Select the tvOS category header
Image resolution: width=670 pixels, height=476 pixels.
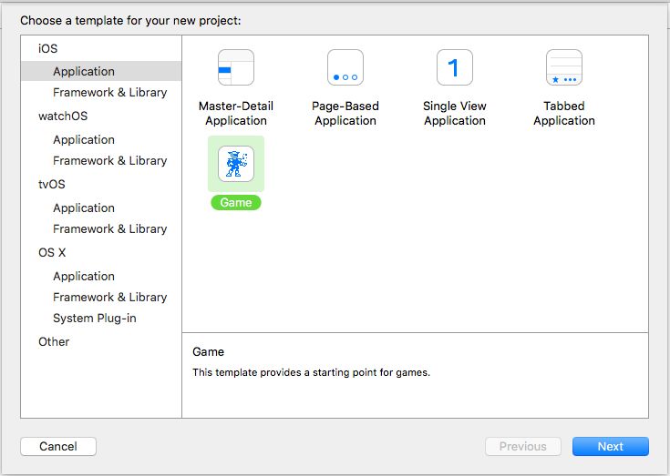click(52, 184)
